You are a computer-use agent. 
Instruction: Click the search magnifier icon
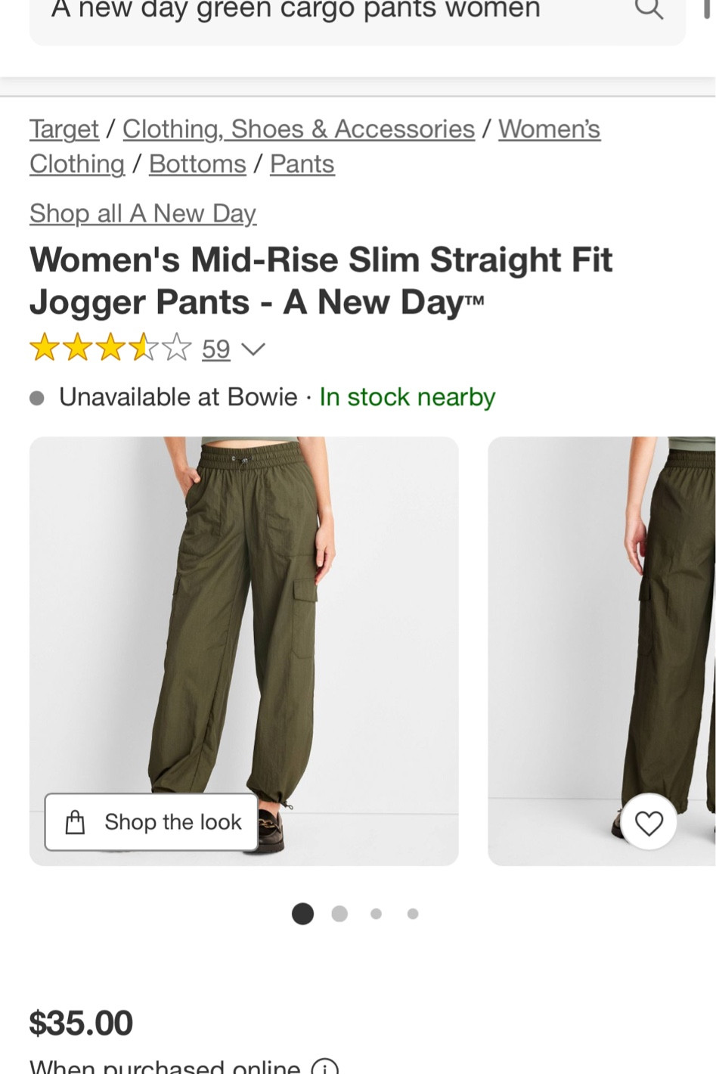click(648, 9)
